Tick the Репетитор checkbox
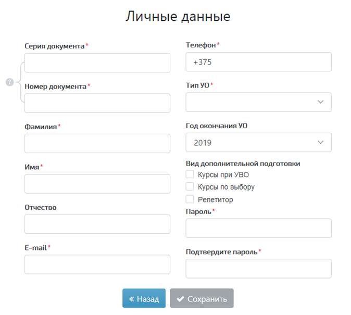This screenshot has width=351, height=315. [x=190, y=199]
